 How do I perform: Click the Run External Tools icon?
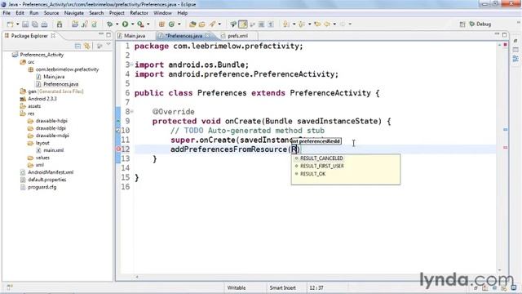(x=141, y=24)
